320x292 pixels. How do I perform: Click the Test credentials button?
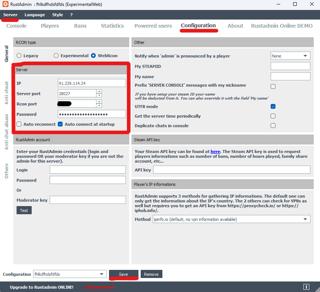pyautogui.click(x=24, y=210)
